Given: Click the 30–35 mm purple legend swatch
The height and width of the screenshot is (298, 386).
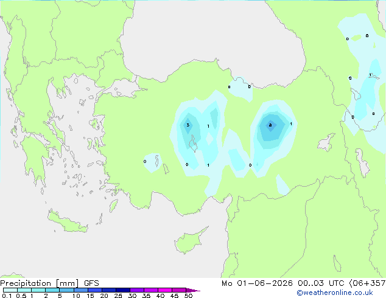Looking at the screenshot, I should pos(137,290).
